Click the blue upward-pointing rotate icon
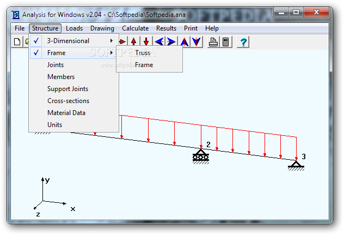 coord(185,41)
